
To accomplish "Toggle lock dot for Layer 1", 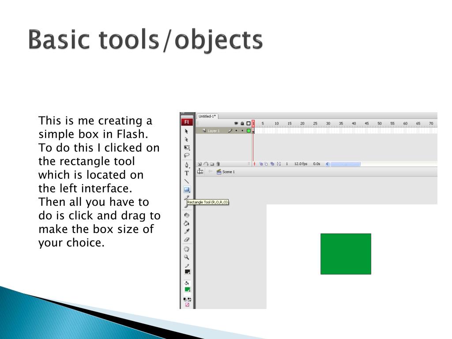I will click(x=242, y=131).
